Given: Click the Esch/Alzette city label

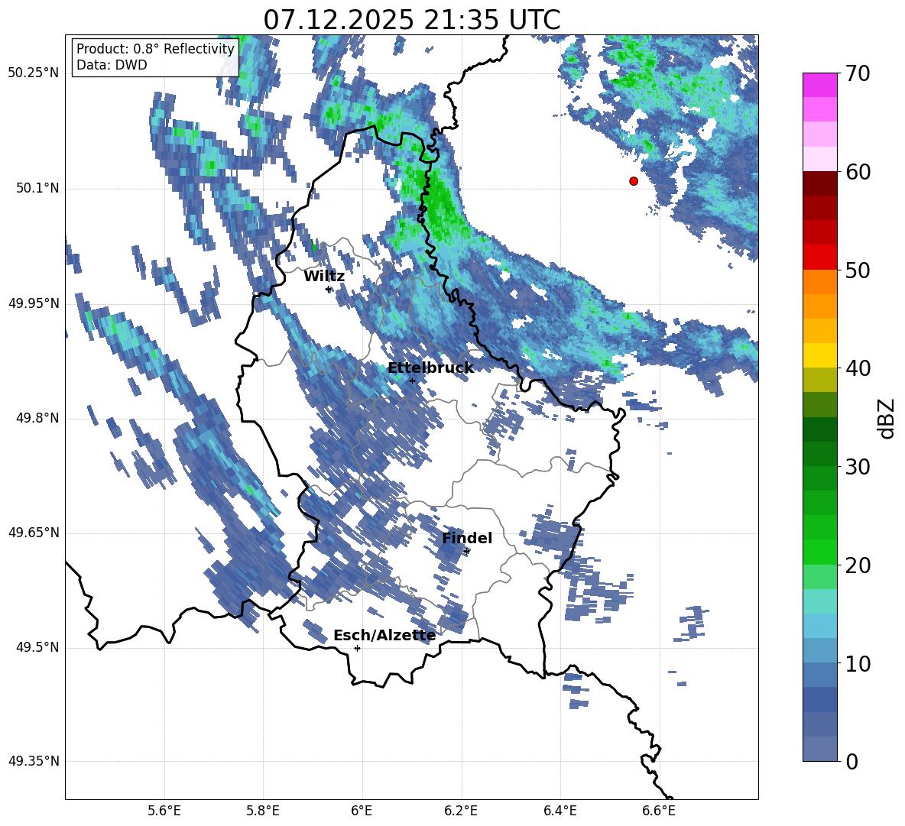Looking at the screenshot, I should click(384, 636).
